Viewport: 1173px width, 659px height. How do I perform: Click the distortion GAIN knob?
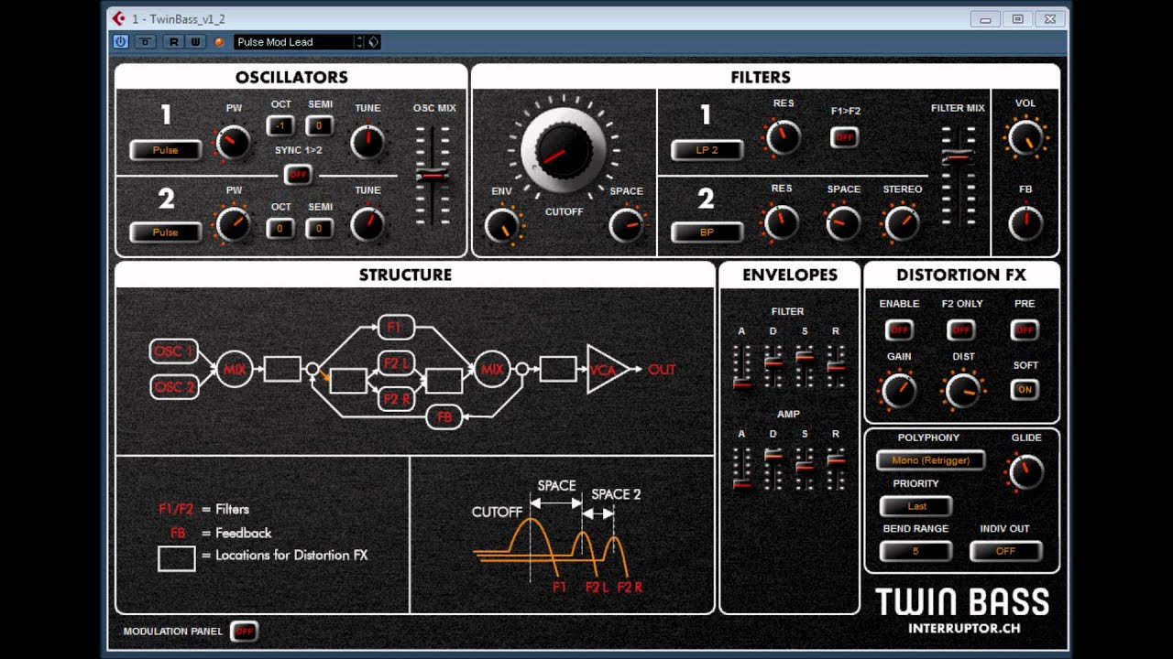pyautogui.click(x=899, y=391)
